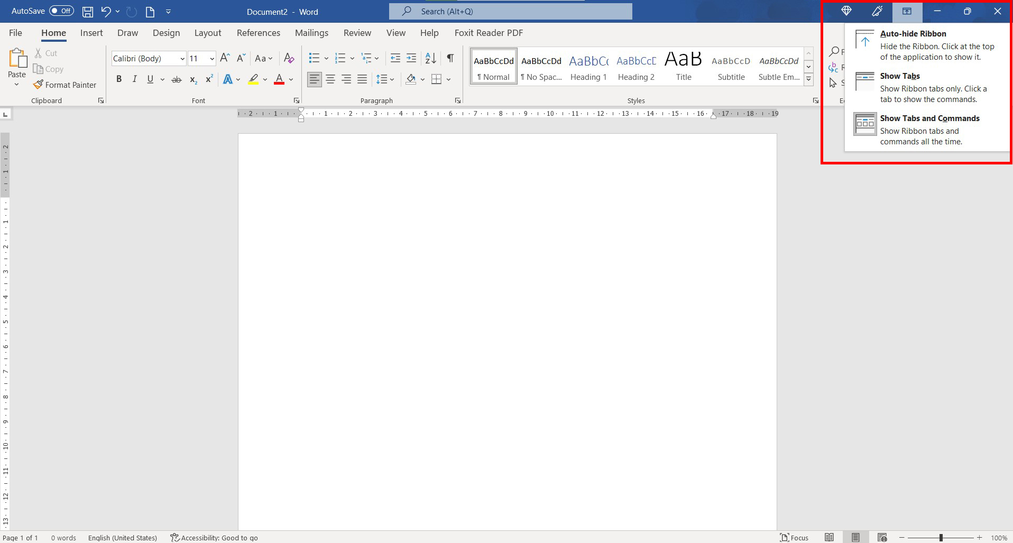Toggle Italic formatting
This screenshot has width=1013, height=543.
(x=134, y=79)
